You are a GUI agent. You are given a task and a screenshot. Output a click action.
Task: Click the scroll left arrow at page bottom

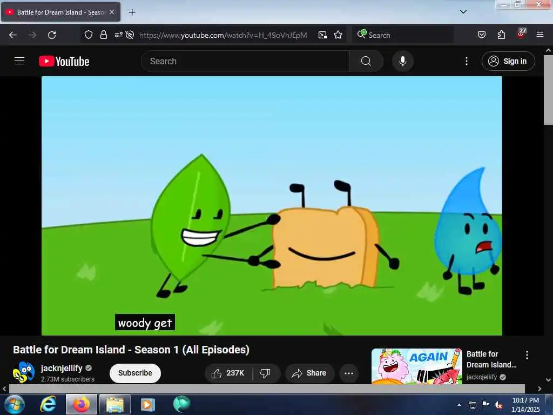(4, 389)
